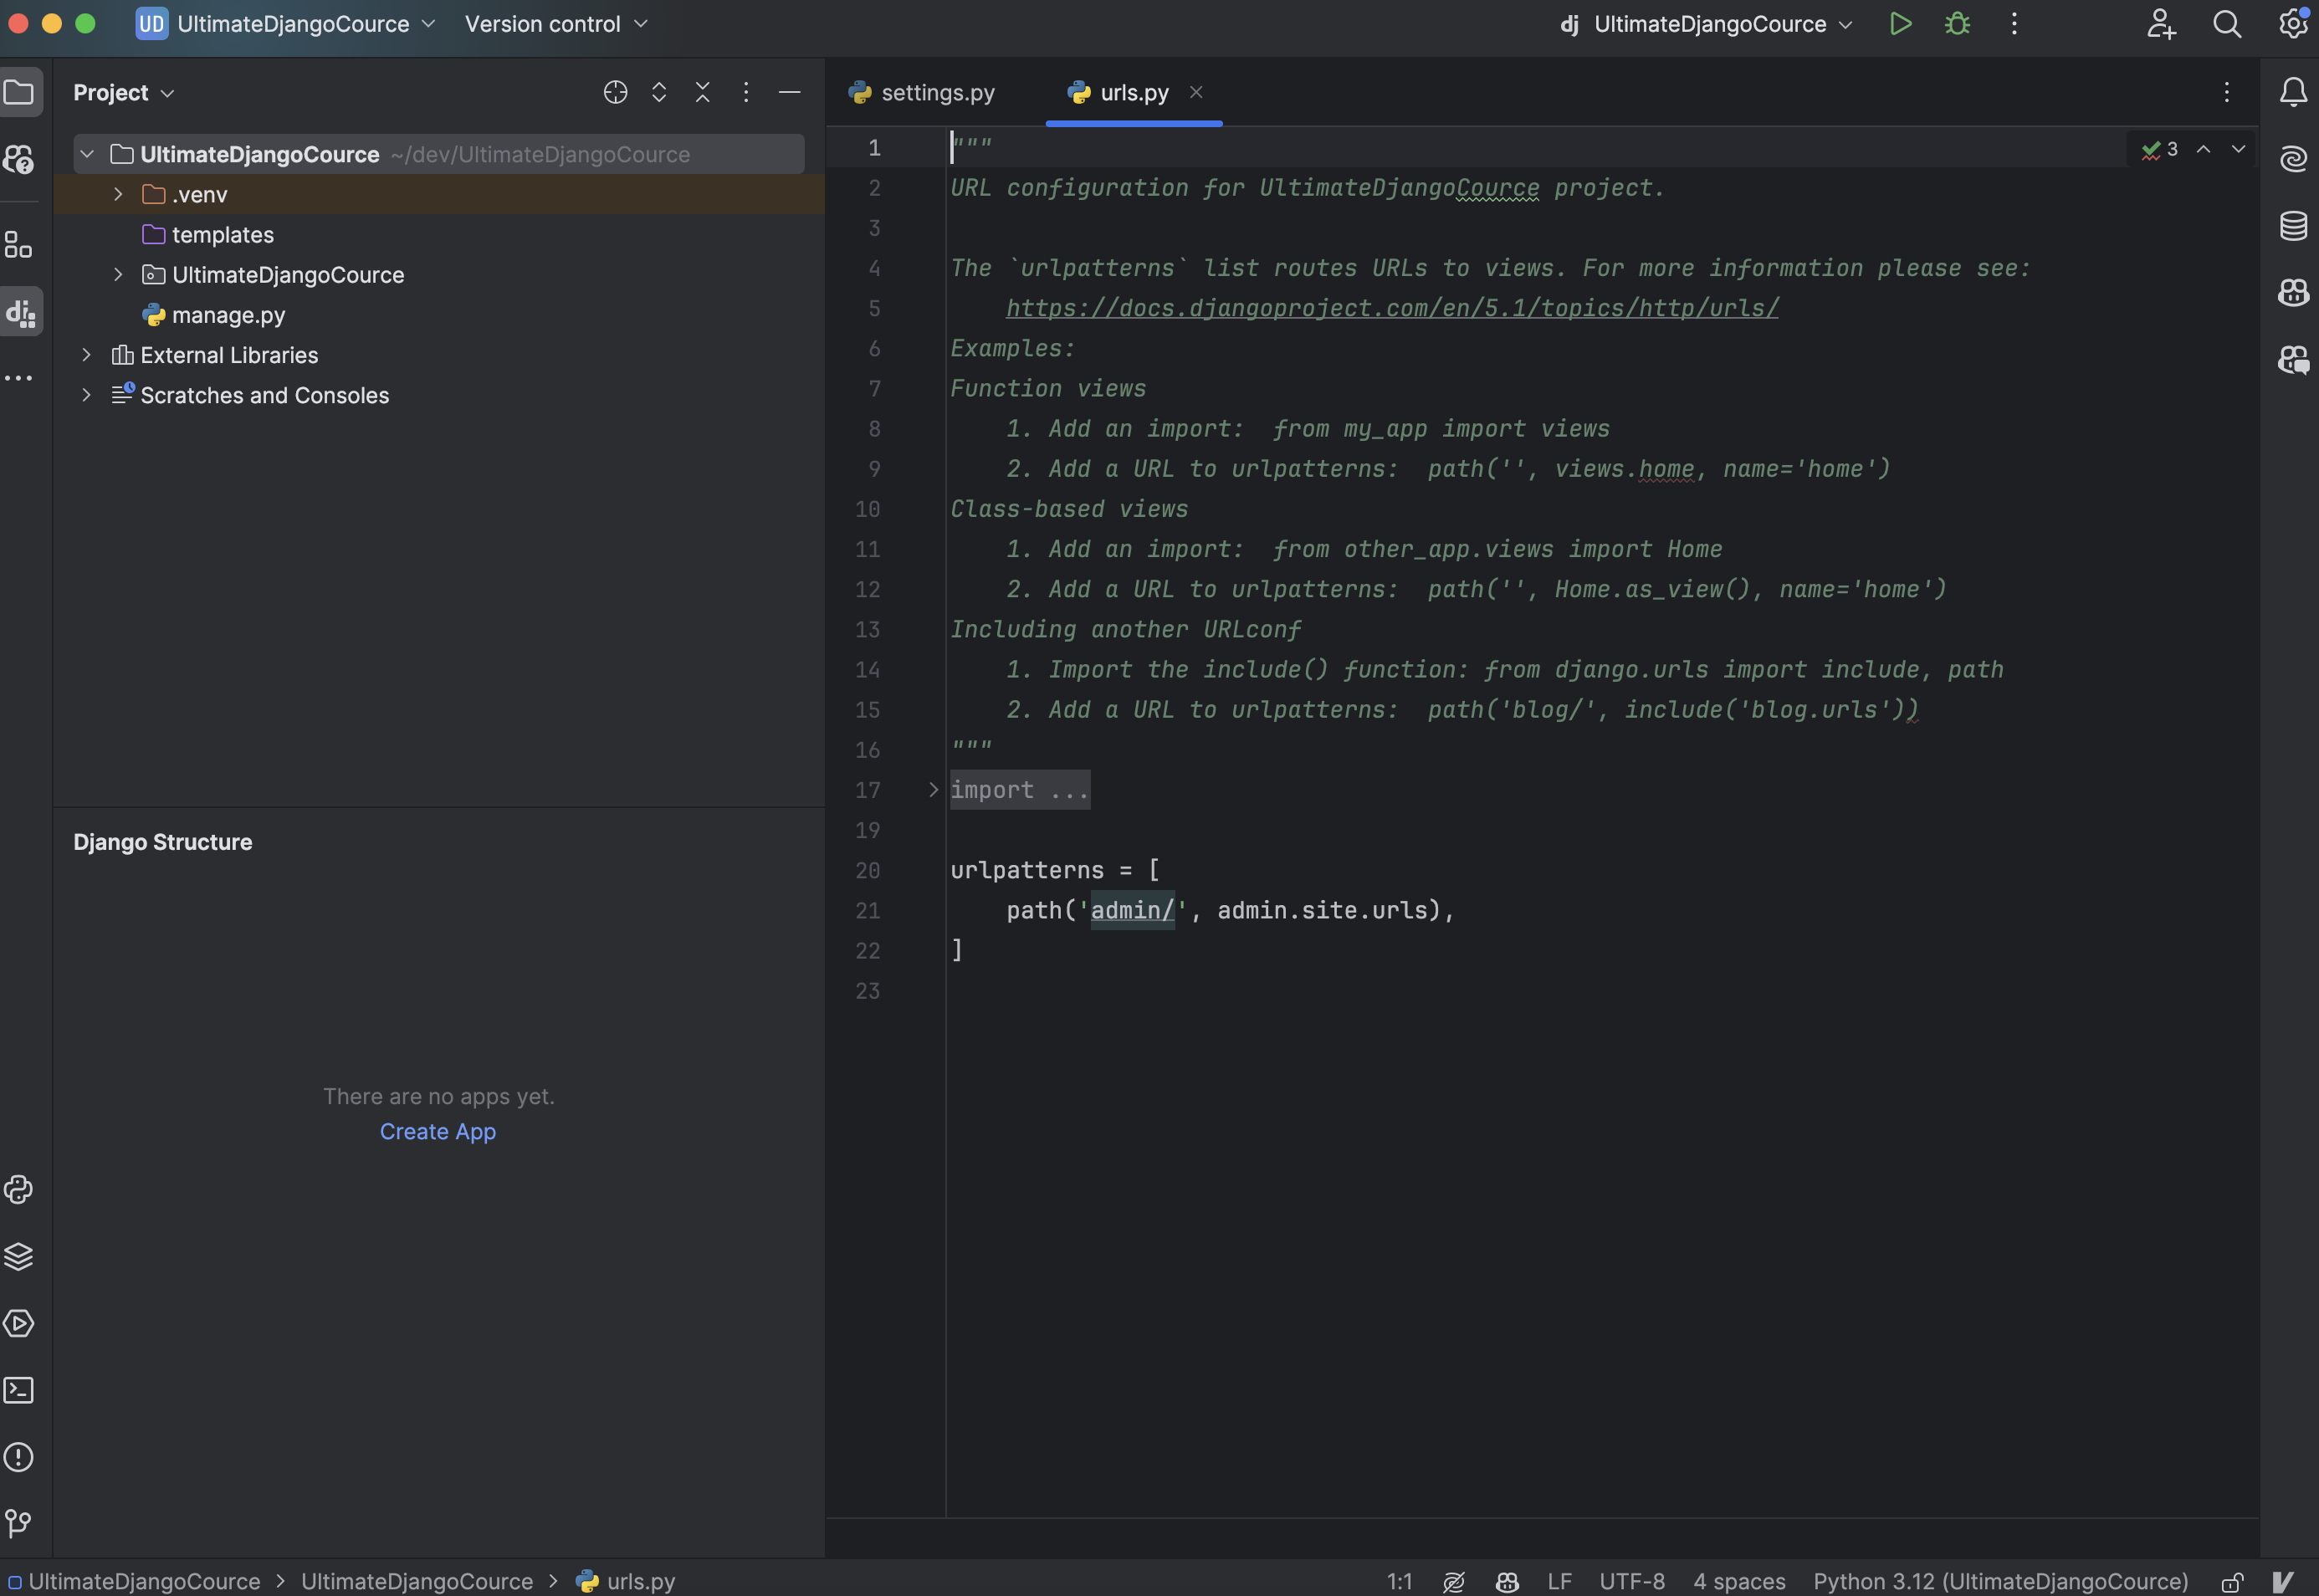Open the Version control dropdown
2319x1596 pixels.
[x=556, y=24]
